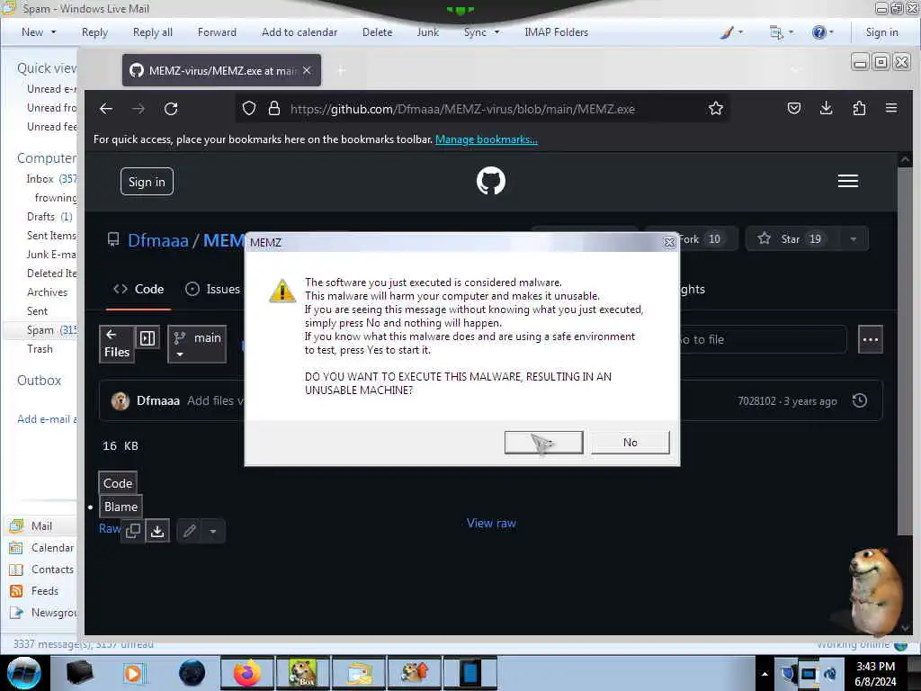Viewport: 921px width, 691px height.
Task: Click the pencil edit file icon
Action: click(x=189, y=531)
